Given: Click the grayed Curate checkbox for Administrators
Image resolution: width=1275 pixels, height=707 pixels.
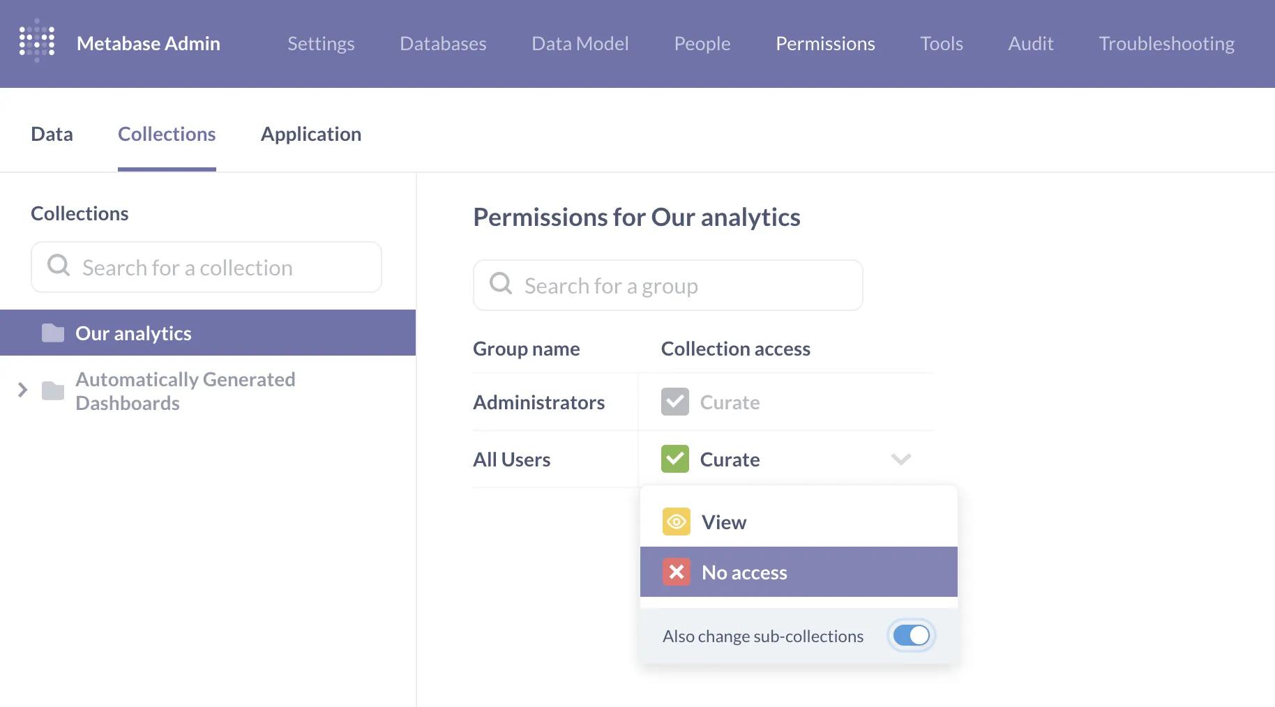Looking at the screenshot, I should [674, 402].
